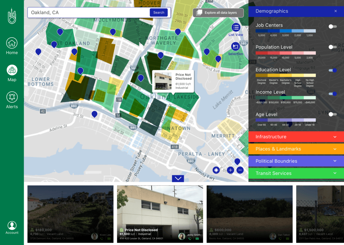Viewport: 344px width, 245px height.
Task: Enable the Job Centers layer toggle
Action: (x=333, y=27)
